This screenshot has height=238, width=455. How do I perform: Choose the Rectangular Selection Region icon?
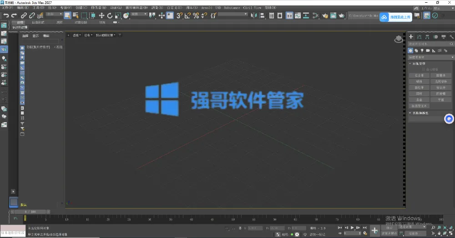pyautogui.click(x=84, y=15)
